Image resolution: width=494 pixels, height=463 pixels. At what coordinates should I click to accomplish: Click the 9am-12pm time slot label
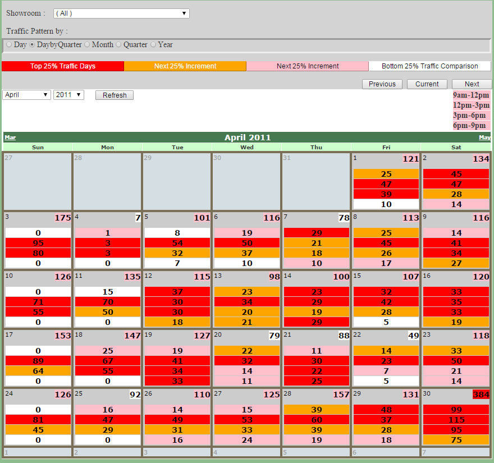(x=471, y=95)
